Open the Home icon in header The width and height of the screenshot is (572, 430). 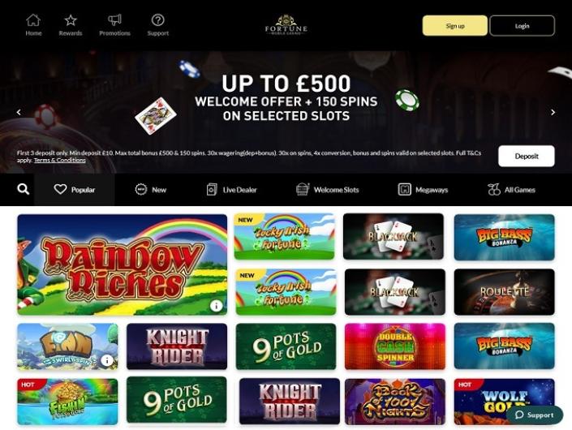click(x=33, y=20)
